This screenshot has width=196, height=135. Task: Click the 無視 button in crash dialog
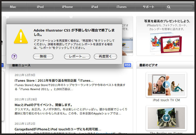43,57
